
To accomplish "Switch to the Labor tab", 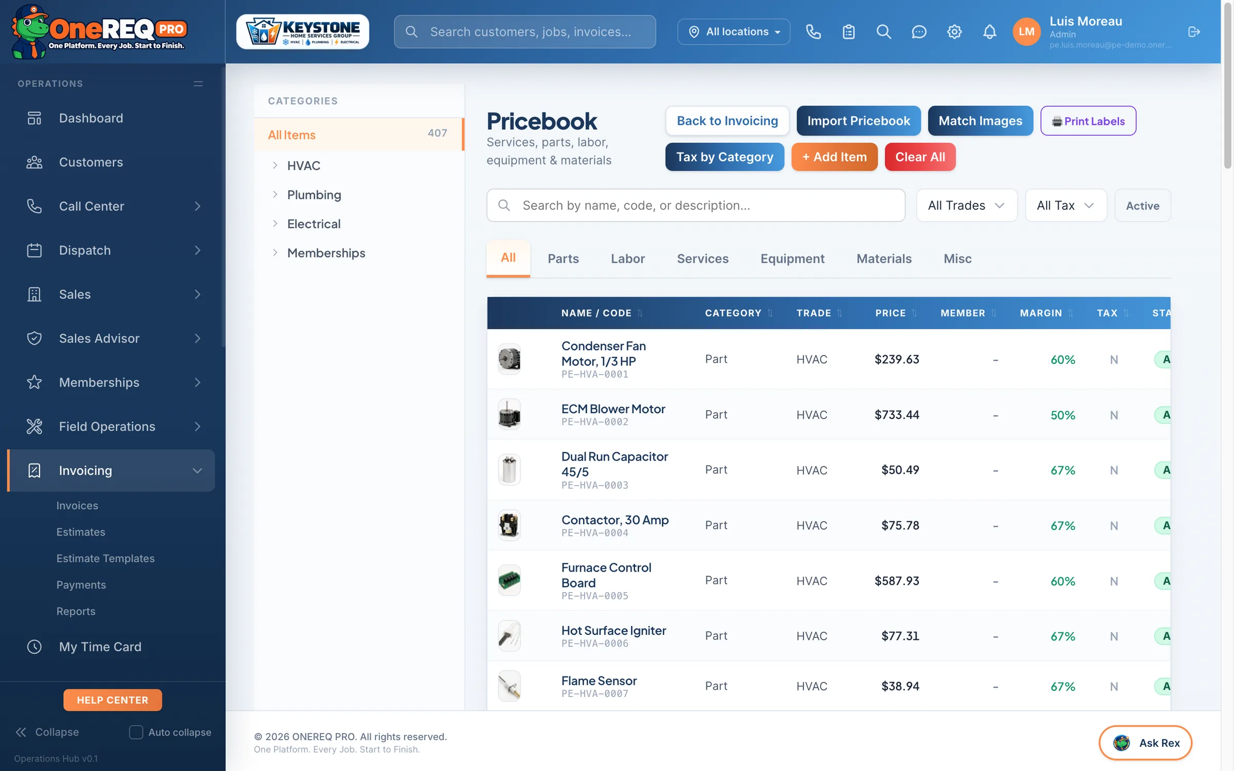I will pos(628,259).
